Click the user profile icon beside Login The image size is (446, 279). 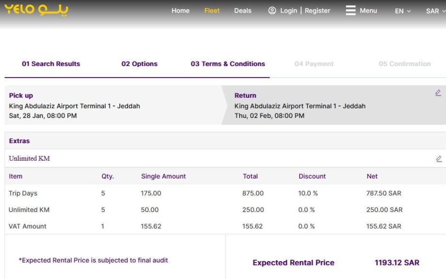tap(272, 11)
